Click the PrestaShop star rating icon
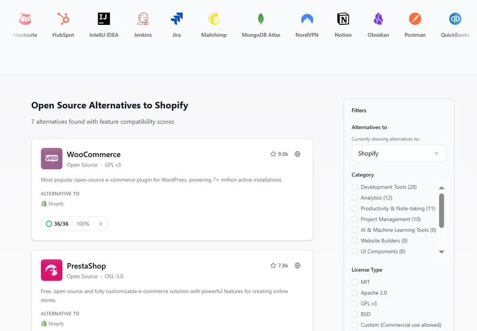The image size is (477, 331). click(x=273, y=265)
